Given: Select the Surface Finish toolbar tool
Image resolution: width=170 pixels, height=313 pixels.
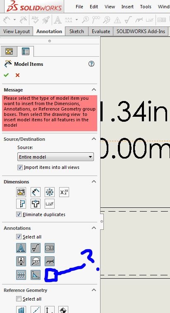Looking at the screenshot, I should (x=128, y=20).
